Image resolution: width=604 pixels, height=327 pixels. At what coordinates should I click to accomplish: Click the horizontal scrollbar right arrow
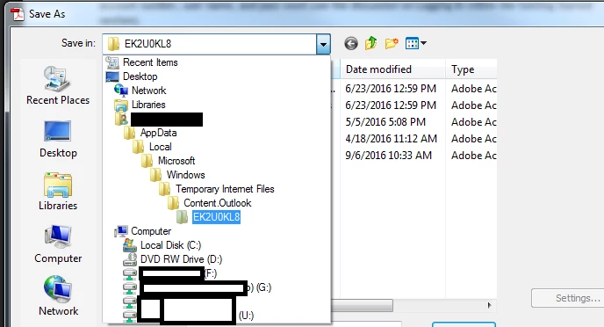[x=489, y=305]
